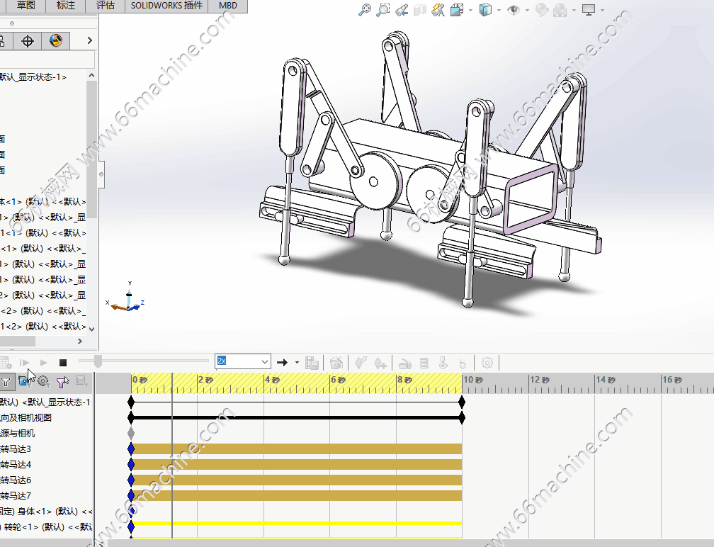Switch to the 草图 tab

point(26,6)
